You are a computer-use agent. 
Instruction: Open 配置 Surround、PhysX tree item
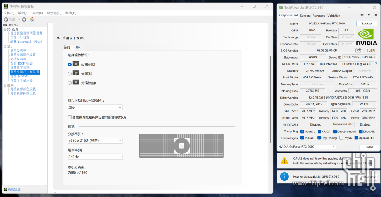coord(26,42)
